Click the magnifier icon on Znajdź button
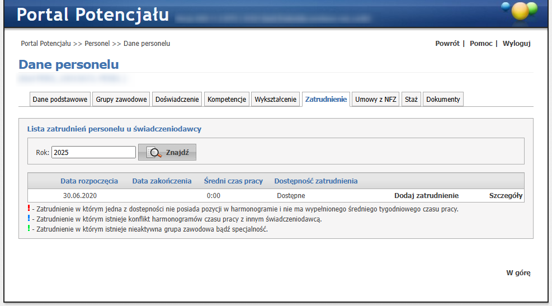The image size is (552, 306). pos(154,152)
